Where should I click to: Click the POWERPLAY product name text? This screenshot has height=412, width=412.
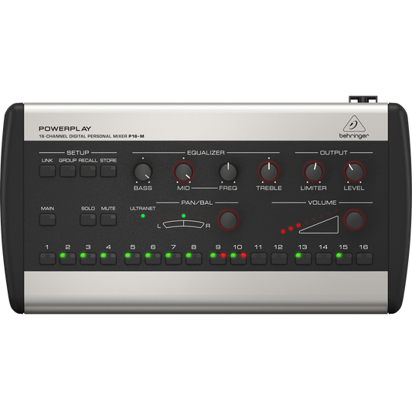[65, 129]
